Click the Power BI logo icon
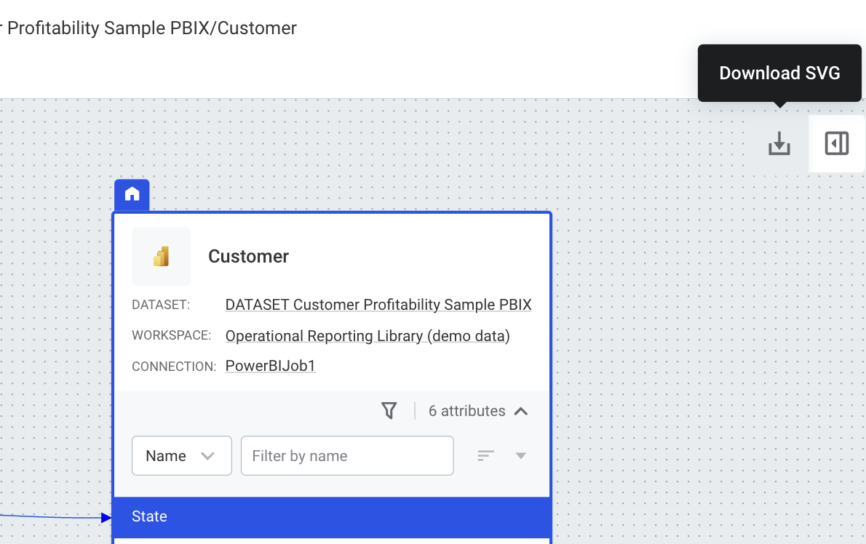 [161, 256]
